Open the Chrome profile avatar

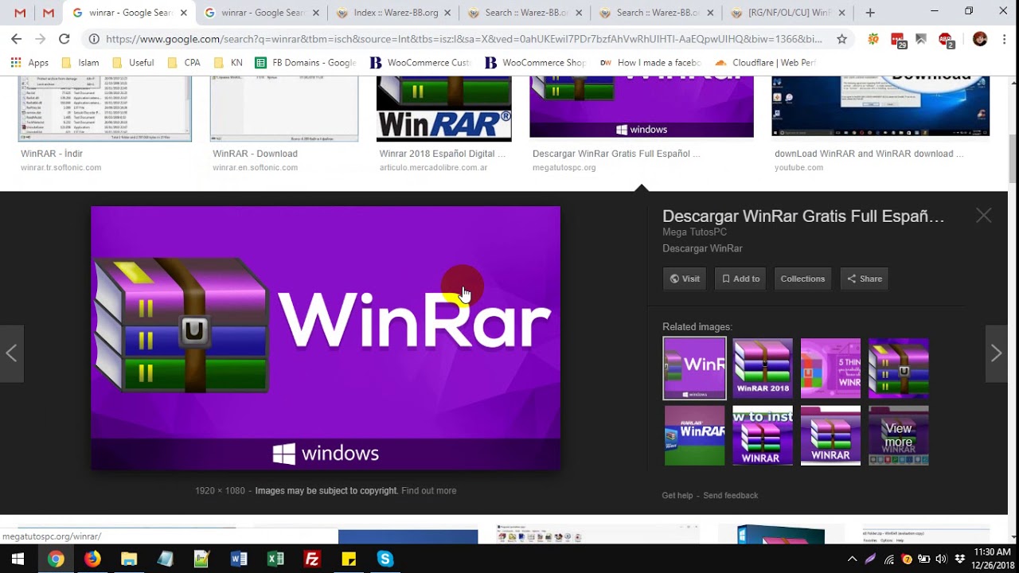[980, 39]
